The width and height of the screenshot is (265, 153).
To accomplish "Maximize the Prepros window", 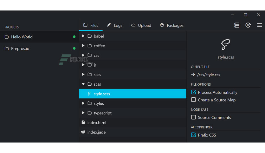I will click(245, 15).
